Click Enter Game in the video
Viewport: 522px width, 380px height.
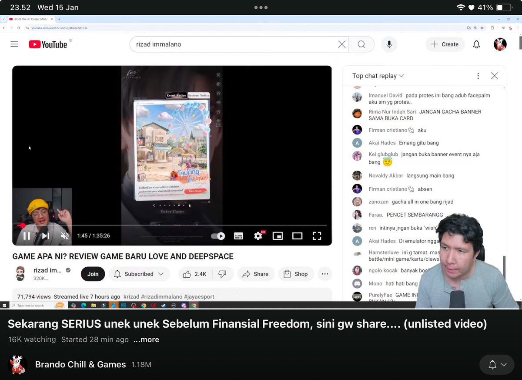[172, 212]
